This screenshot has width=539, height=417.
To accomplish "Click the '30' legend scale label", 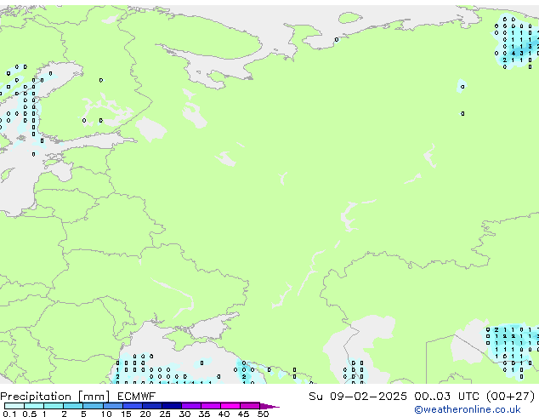I will click(x=184, y=414).
